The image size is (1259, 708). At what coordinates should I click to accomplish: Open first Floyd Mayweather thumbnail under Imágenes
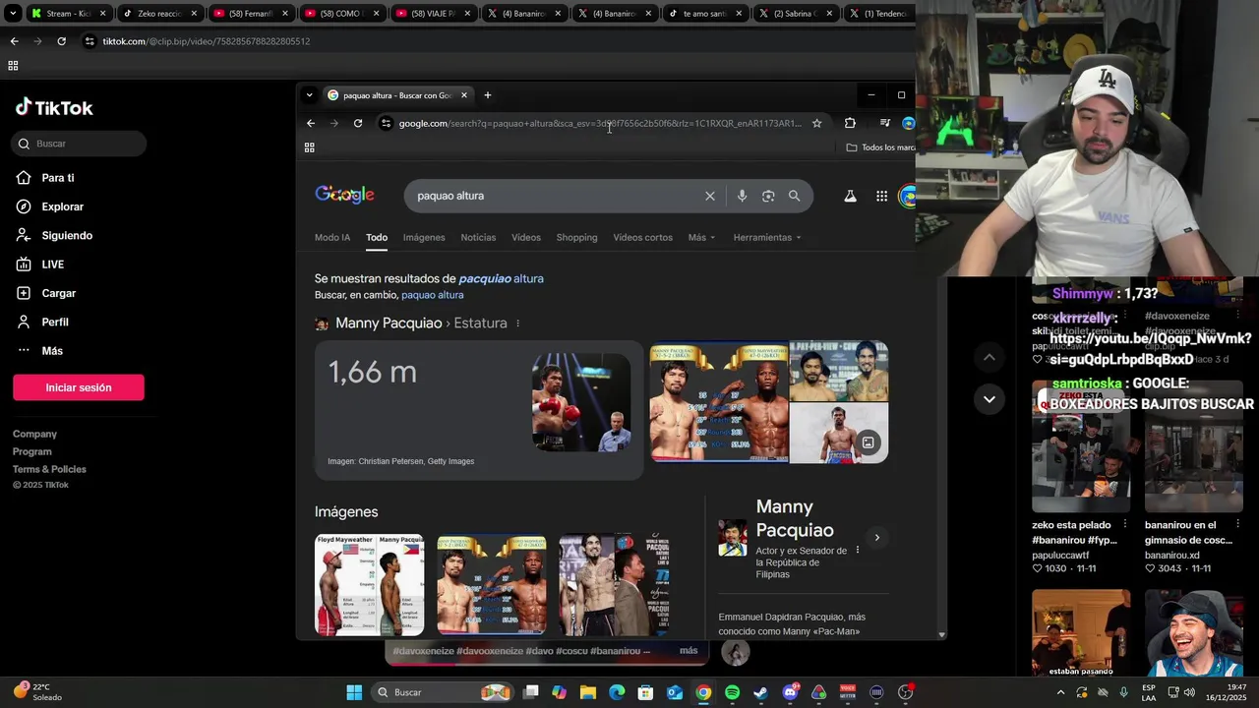pos(369,585)
